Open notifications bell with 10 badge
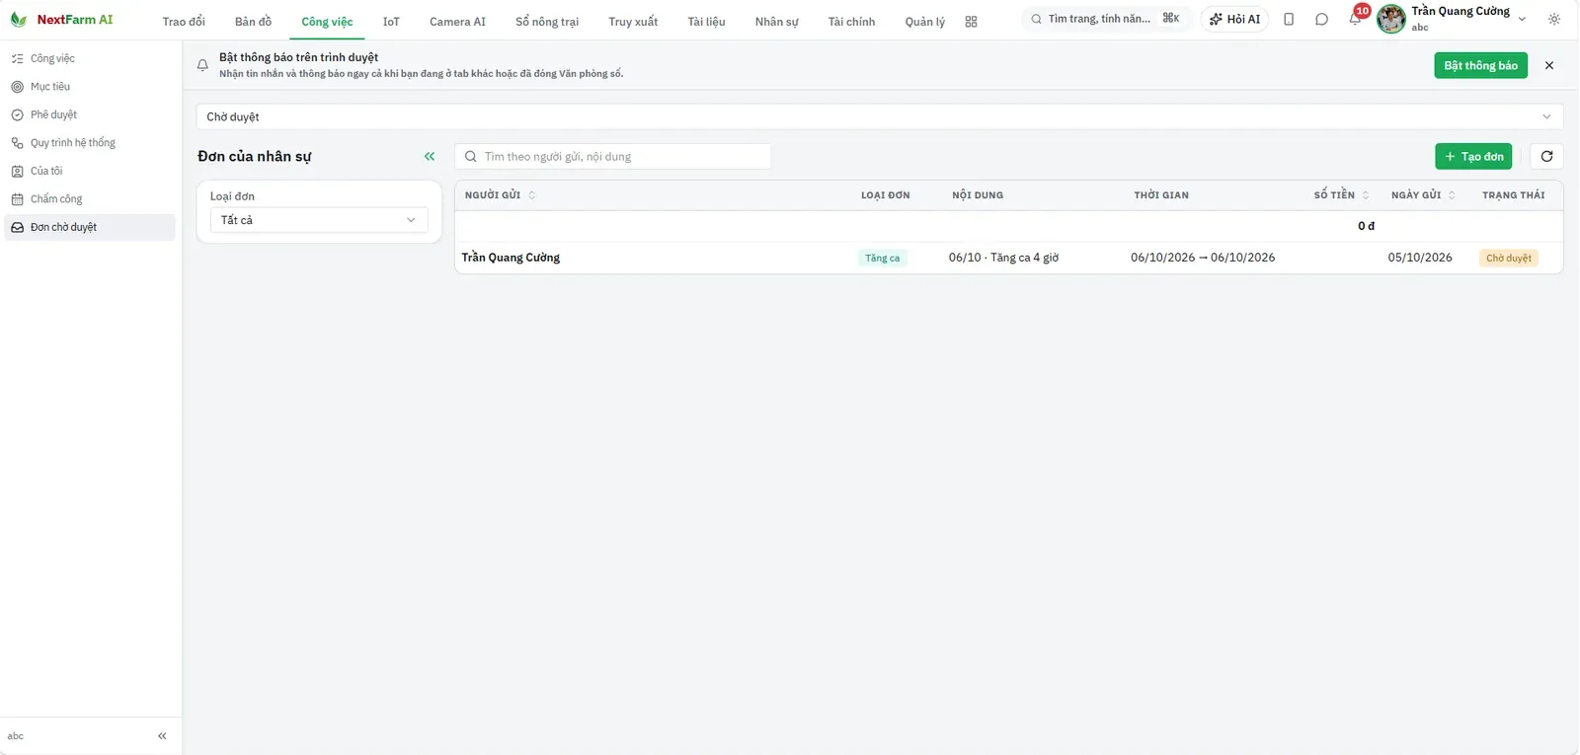 pyautogui.click(x=1355, y=19)
